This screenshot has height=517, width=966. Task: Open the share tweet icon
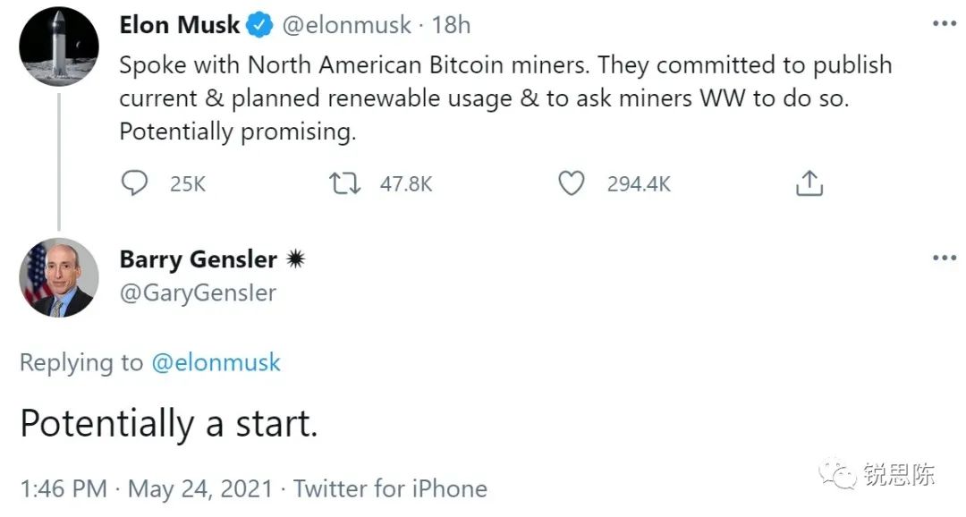(x=809, y=183)
